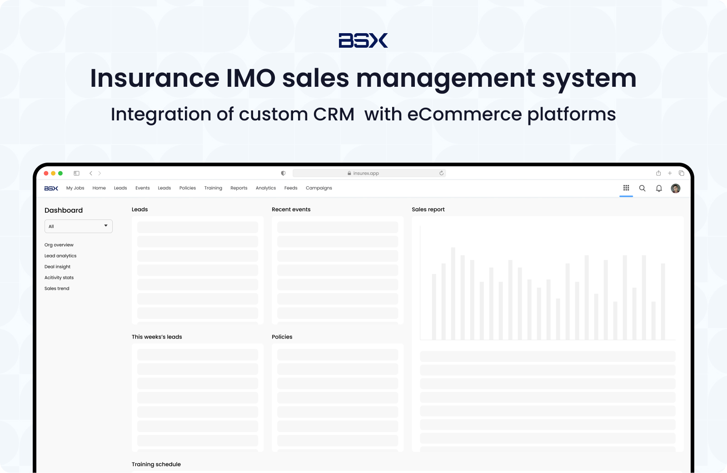Click the Recent events section heading

pos(291,209)
